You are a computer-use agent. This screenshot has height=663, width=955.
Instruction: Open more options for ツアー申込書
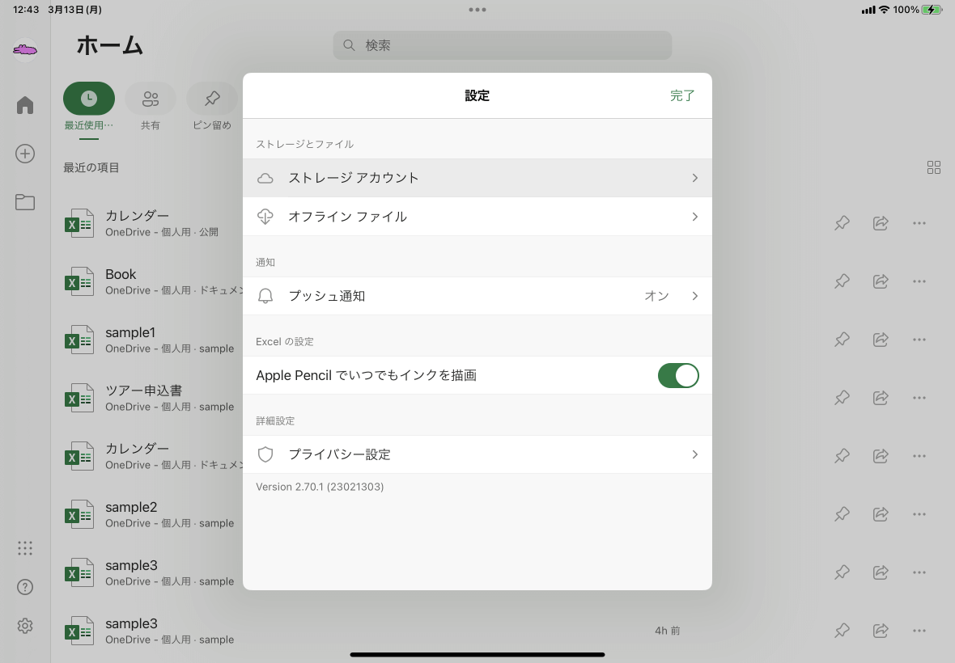(919, 398)
